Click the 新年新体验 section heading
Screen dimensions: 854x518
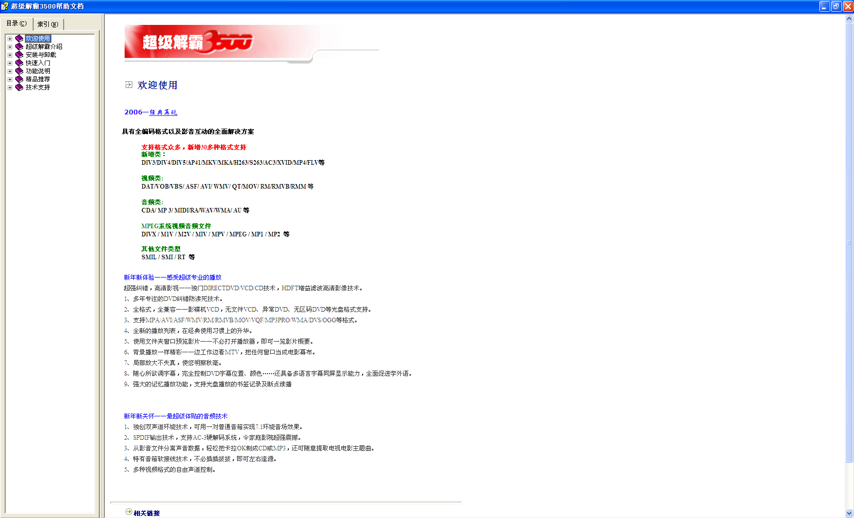(172, 278)
